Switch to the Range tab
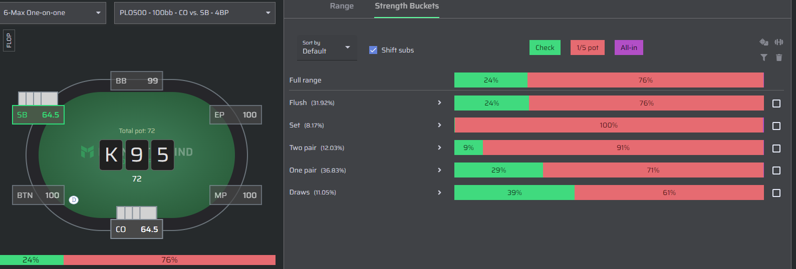The height and width of the screenshot is (269, 796). pyautogui.click(x=342, y=6)
